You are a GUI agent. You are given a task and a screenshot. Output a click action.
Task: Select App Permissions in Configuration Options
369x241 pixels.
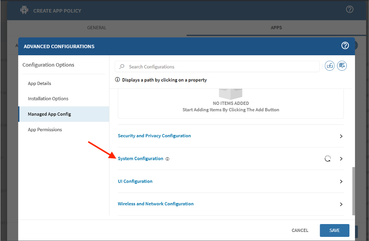(45, 130)
